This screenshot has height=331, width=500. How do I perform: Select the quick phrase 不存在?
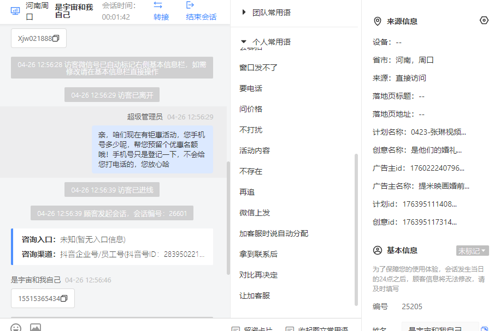251,172
